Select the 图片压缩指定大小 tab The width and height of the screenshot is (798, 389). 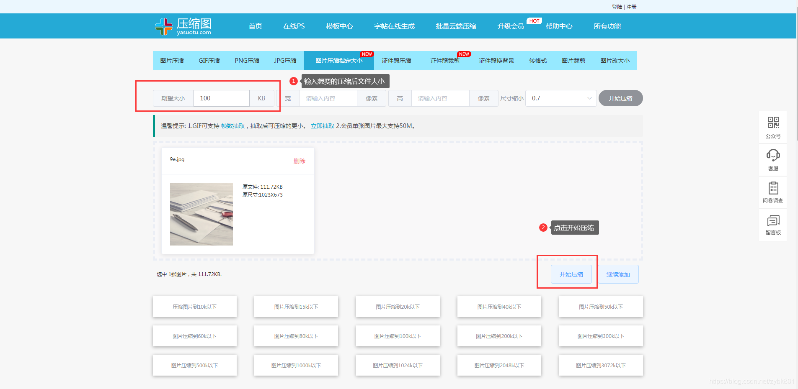pyautogui.click(x=339, y=61)
